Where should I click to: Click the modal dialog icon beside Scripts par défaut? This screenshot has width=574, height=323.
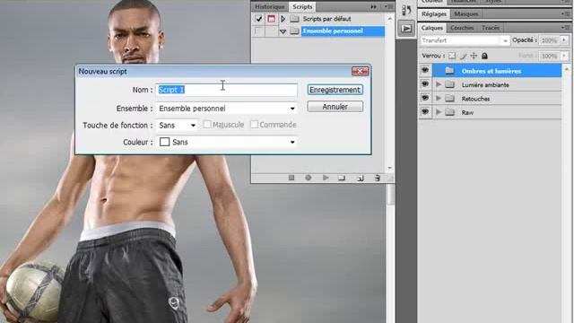point(271,19)
